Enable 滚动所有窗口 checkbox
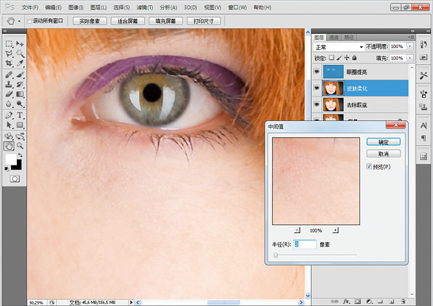Screen dimensions: 433x306 click(x=29, y=21)
